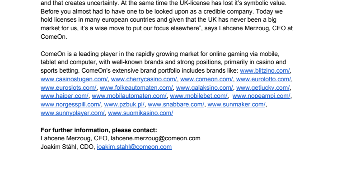Screen dimensions: 337x189
Task: Open the www.eurolotto.com/ link
Action: click(263, 79)
